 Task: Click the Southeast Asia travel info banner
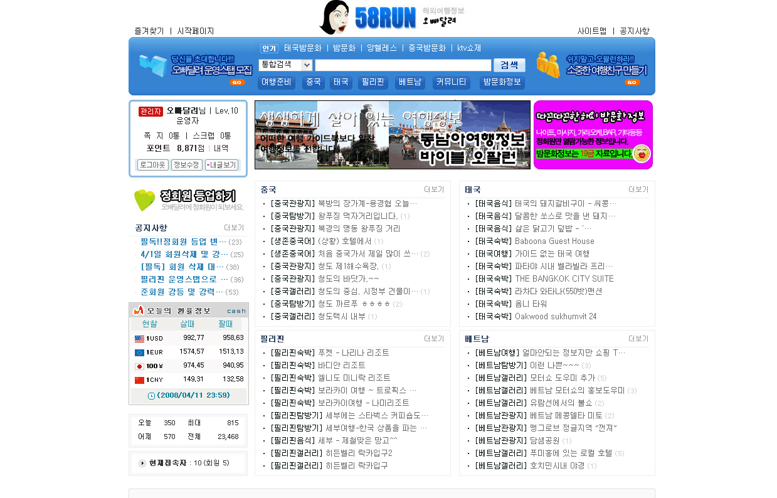393,135
